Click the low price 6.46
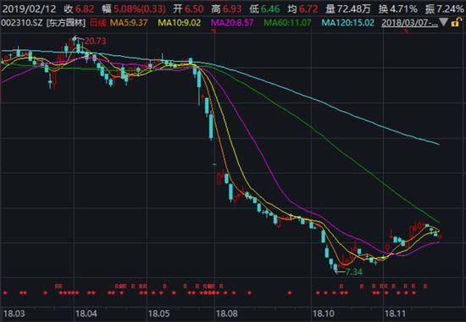The image size is (466, 322). point(270,9)
